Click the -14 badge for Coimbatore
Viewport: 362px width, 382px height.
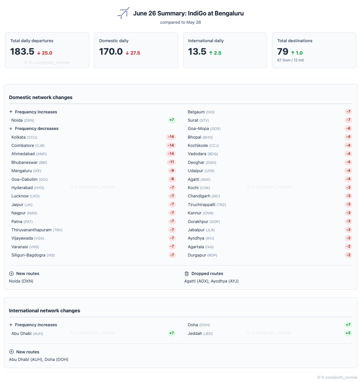coord(171,145)
